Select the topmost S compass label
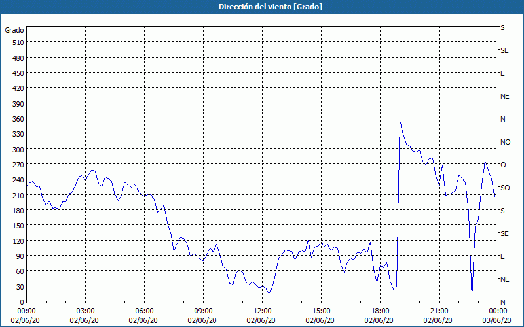This screenshot has height=327, width=524. [502, 27]
